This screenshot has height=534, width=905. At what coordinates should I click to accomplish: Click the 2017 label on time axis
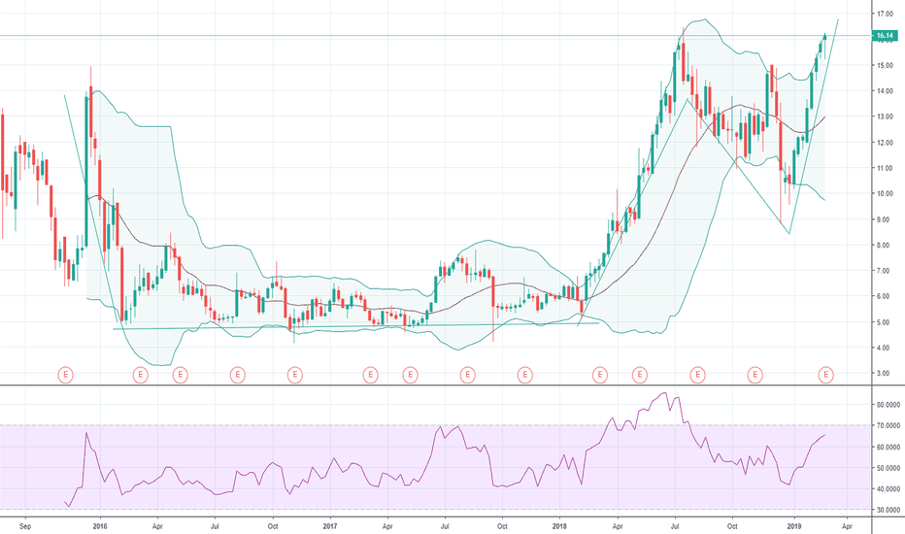(x=329, y=526)
